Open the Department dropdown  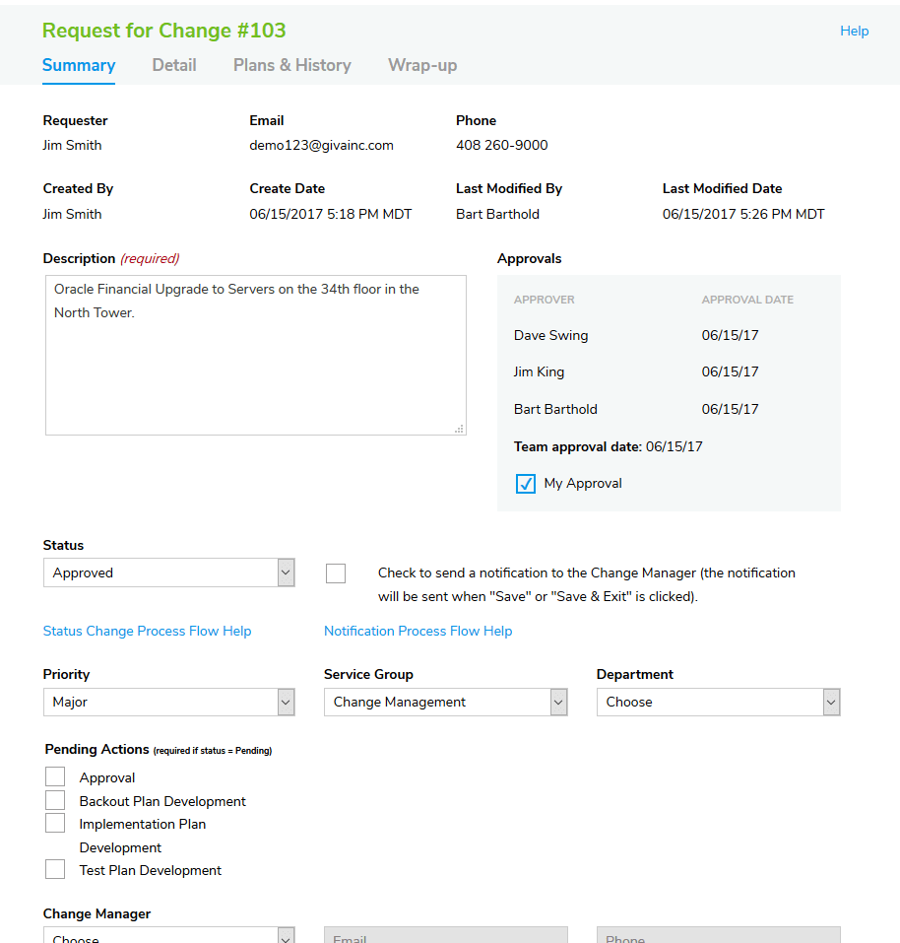point(829,702)
